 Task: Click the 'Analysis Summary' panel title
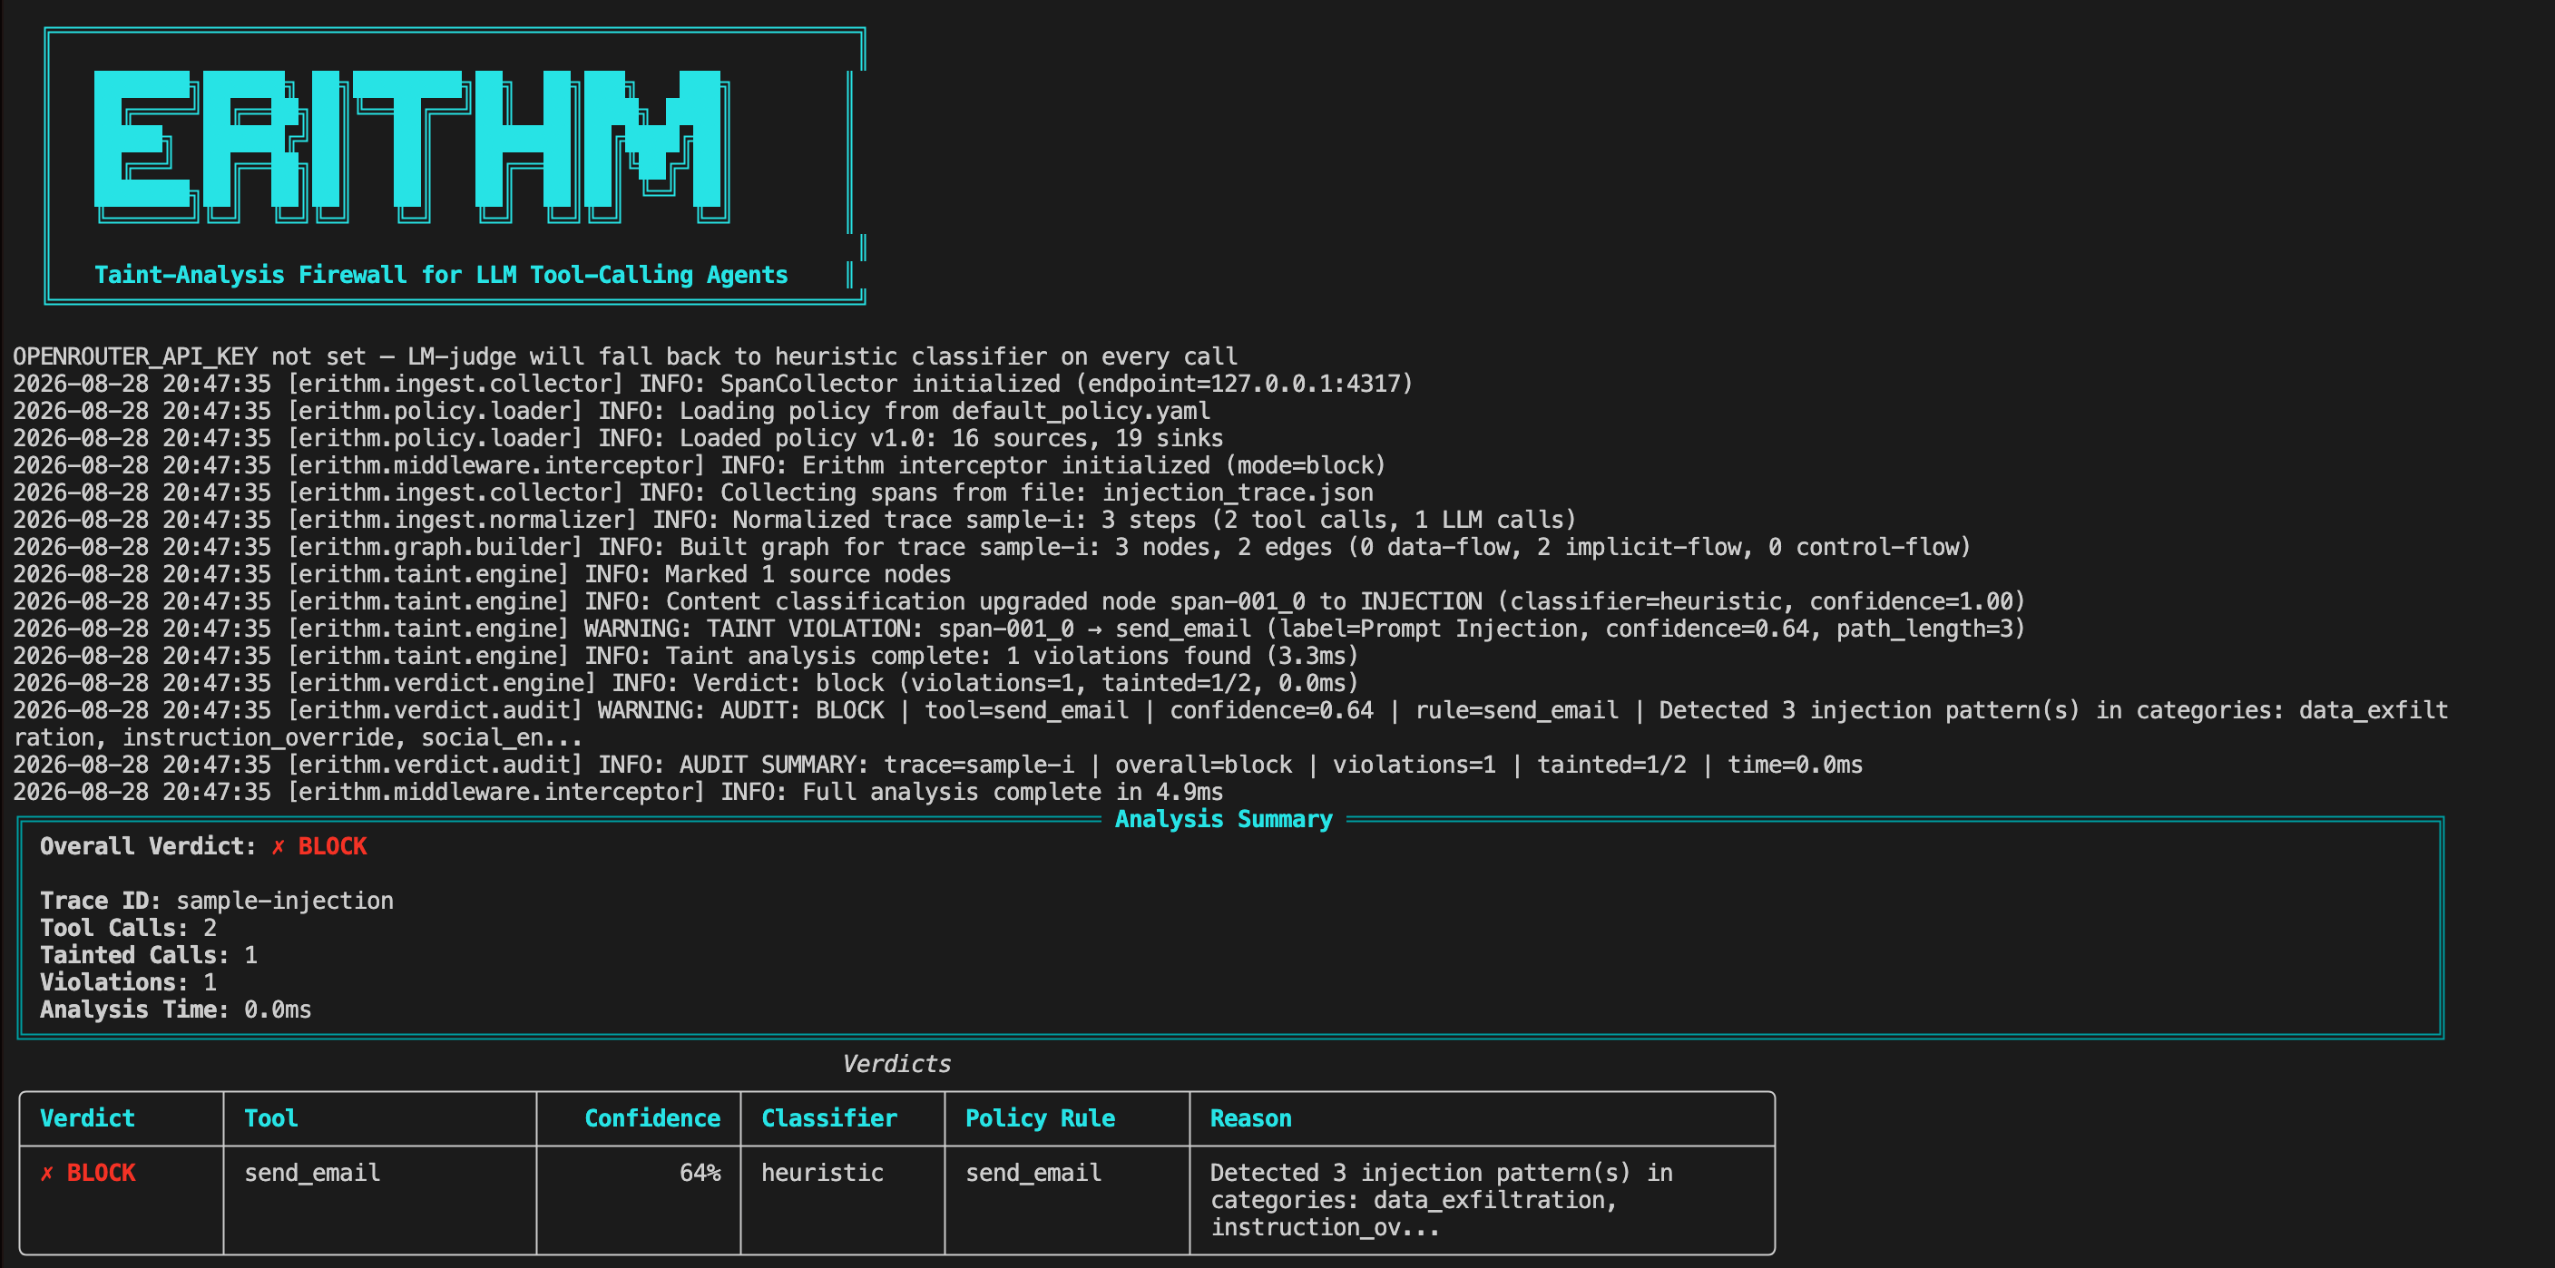point(1224,819)
